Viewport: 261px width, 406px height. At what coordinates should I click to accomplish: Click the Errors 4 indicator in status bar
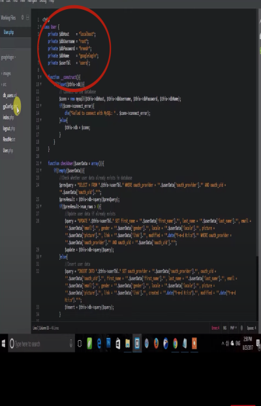point(215,328)
